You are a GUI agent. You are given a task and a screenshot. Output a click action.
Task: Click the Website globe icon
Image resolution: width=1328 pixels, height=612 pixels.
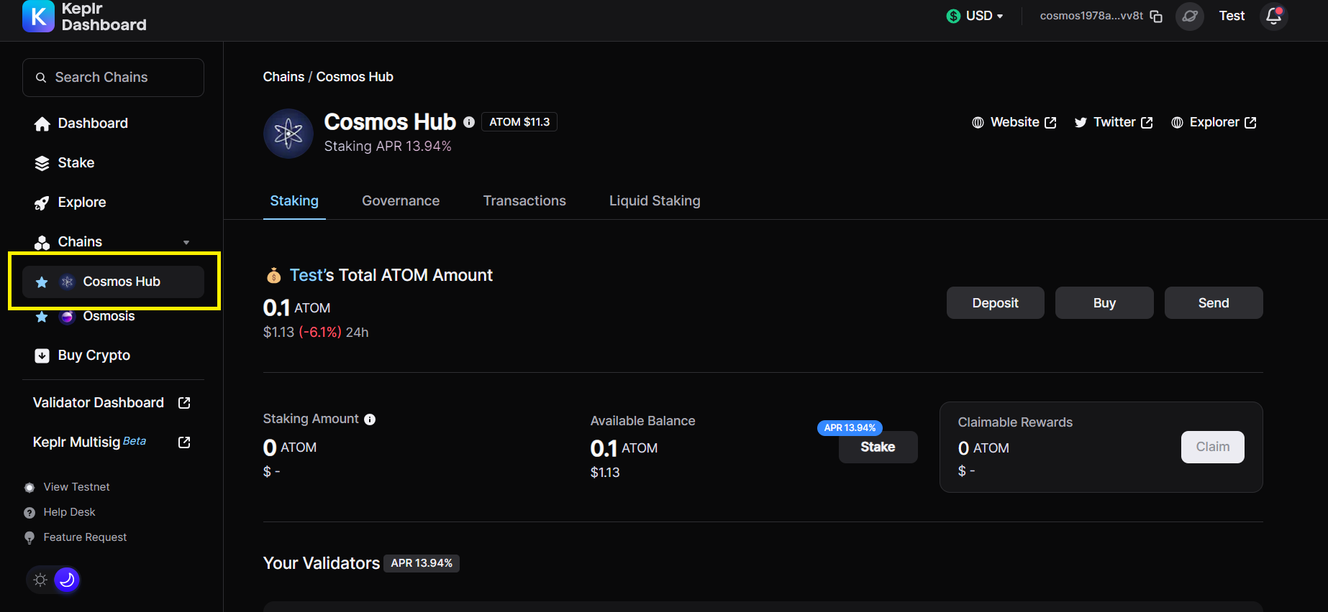(x=978, y=123)
